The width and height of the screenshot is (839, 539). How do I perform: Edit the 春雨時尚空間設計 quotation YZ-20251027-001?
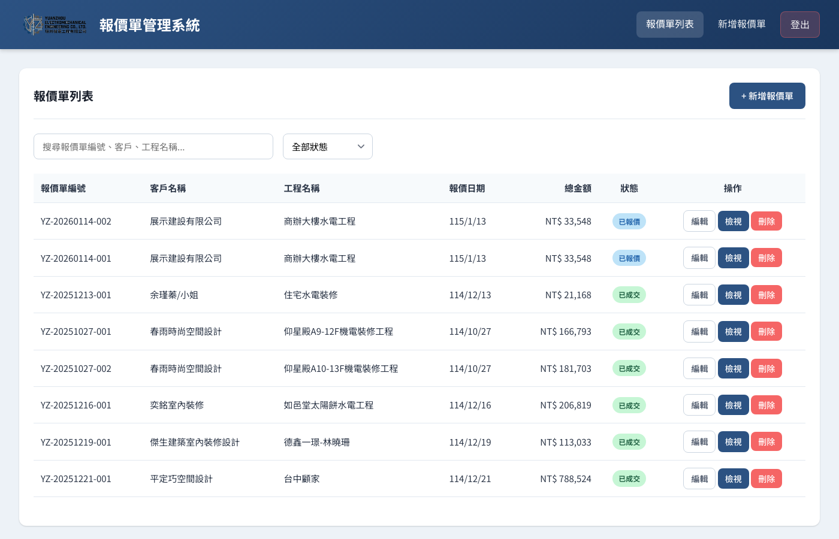tap(699, 331)
